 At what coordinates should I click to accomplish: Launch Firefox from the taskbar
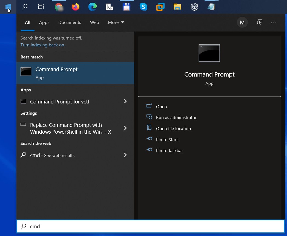click(76, 7)
